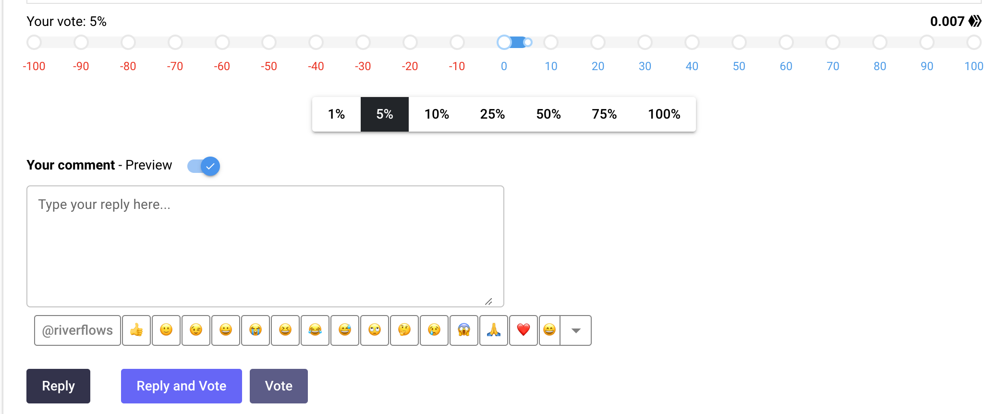Screen dimensions: 999x414
Task: Insert the screaming face emoji
Action: (464, 330)
